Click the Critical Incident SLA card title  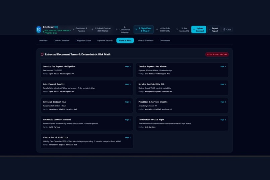(54, 102)
